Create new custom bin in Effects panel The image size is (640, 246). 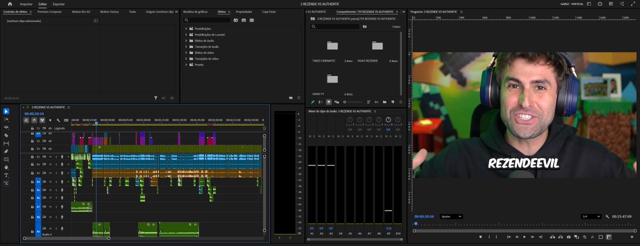coord(291,98)
